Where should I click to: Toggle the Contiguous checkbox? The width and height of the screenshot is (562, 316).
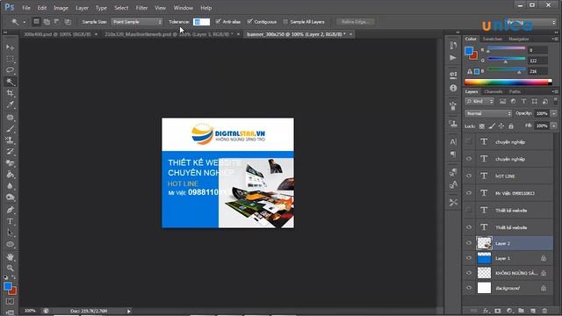(249, 21)
